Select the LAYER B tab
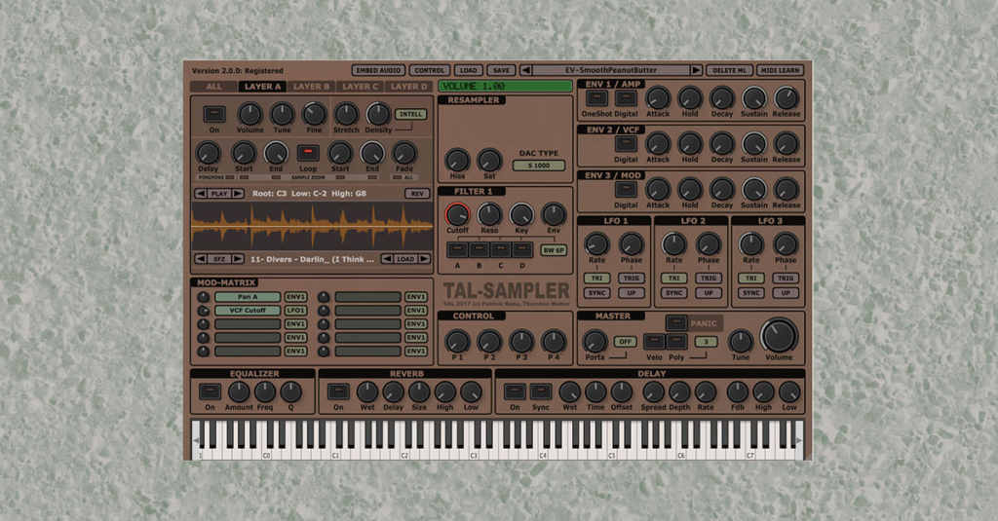The height and width of the screenshot is (521, 998). (x=311, y=87)
